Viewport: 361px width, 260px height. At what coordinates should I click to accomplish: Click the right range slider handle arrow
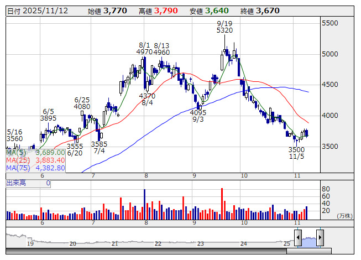click(x=320, y=237)
